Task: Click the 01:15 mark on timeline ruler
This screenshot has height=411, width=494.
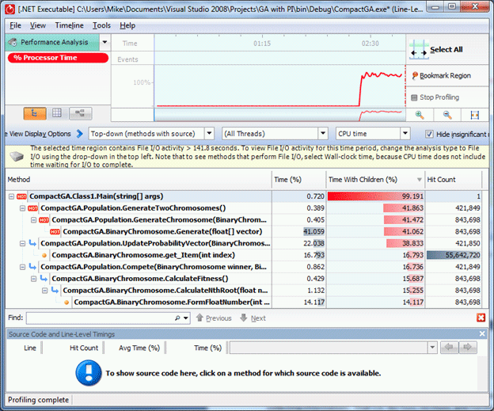Action: coord(262,44)
